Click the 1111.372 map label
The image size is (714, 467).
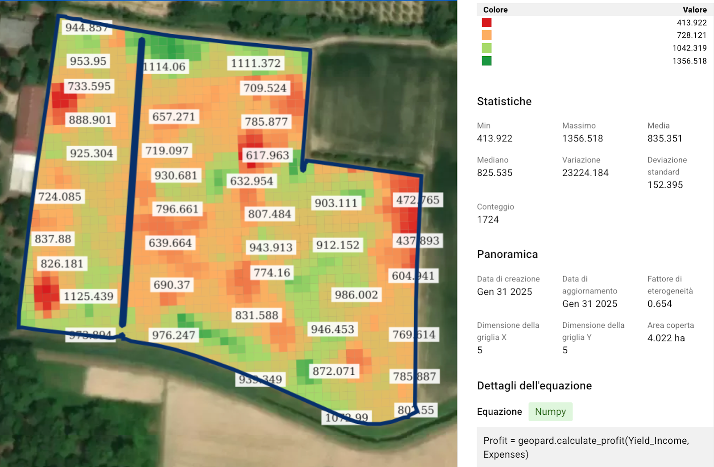pos(256,63)
